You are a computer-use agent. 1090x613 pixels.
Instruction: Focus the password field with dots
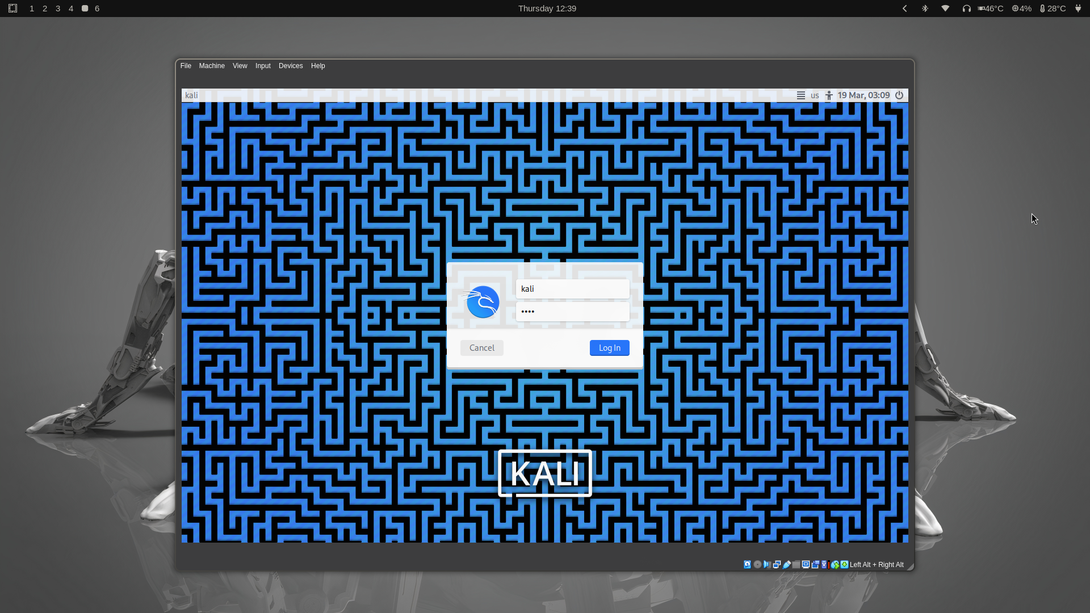pyautogui.click(x=572, y=312)
